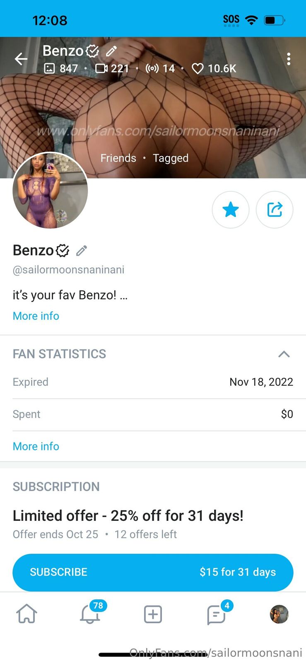
Task: Open the Tagged tab
Action: pos(171,158)
